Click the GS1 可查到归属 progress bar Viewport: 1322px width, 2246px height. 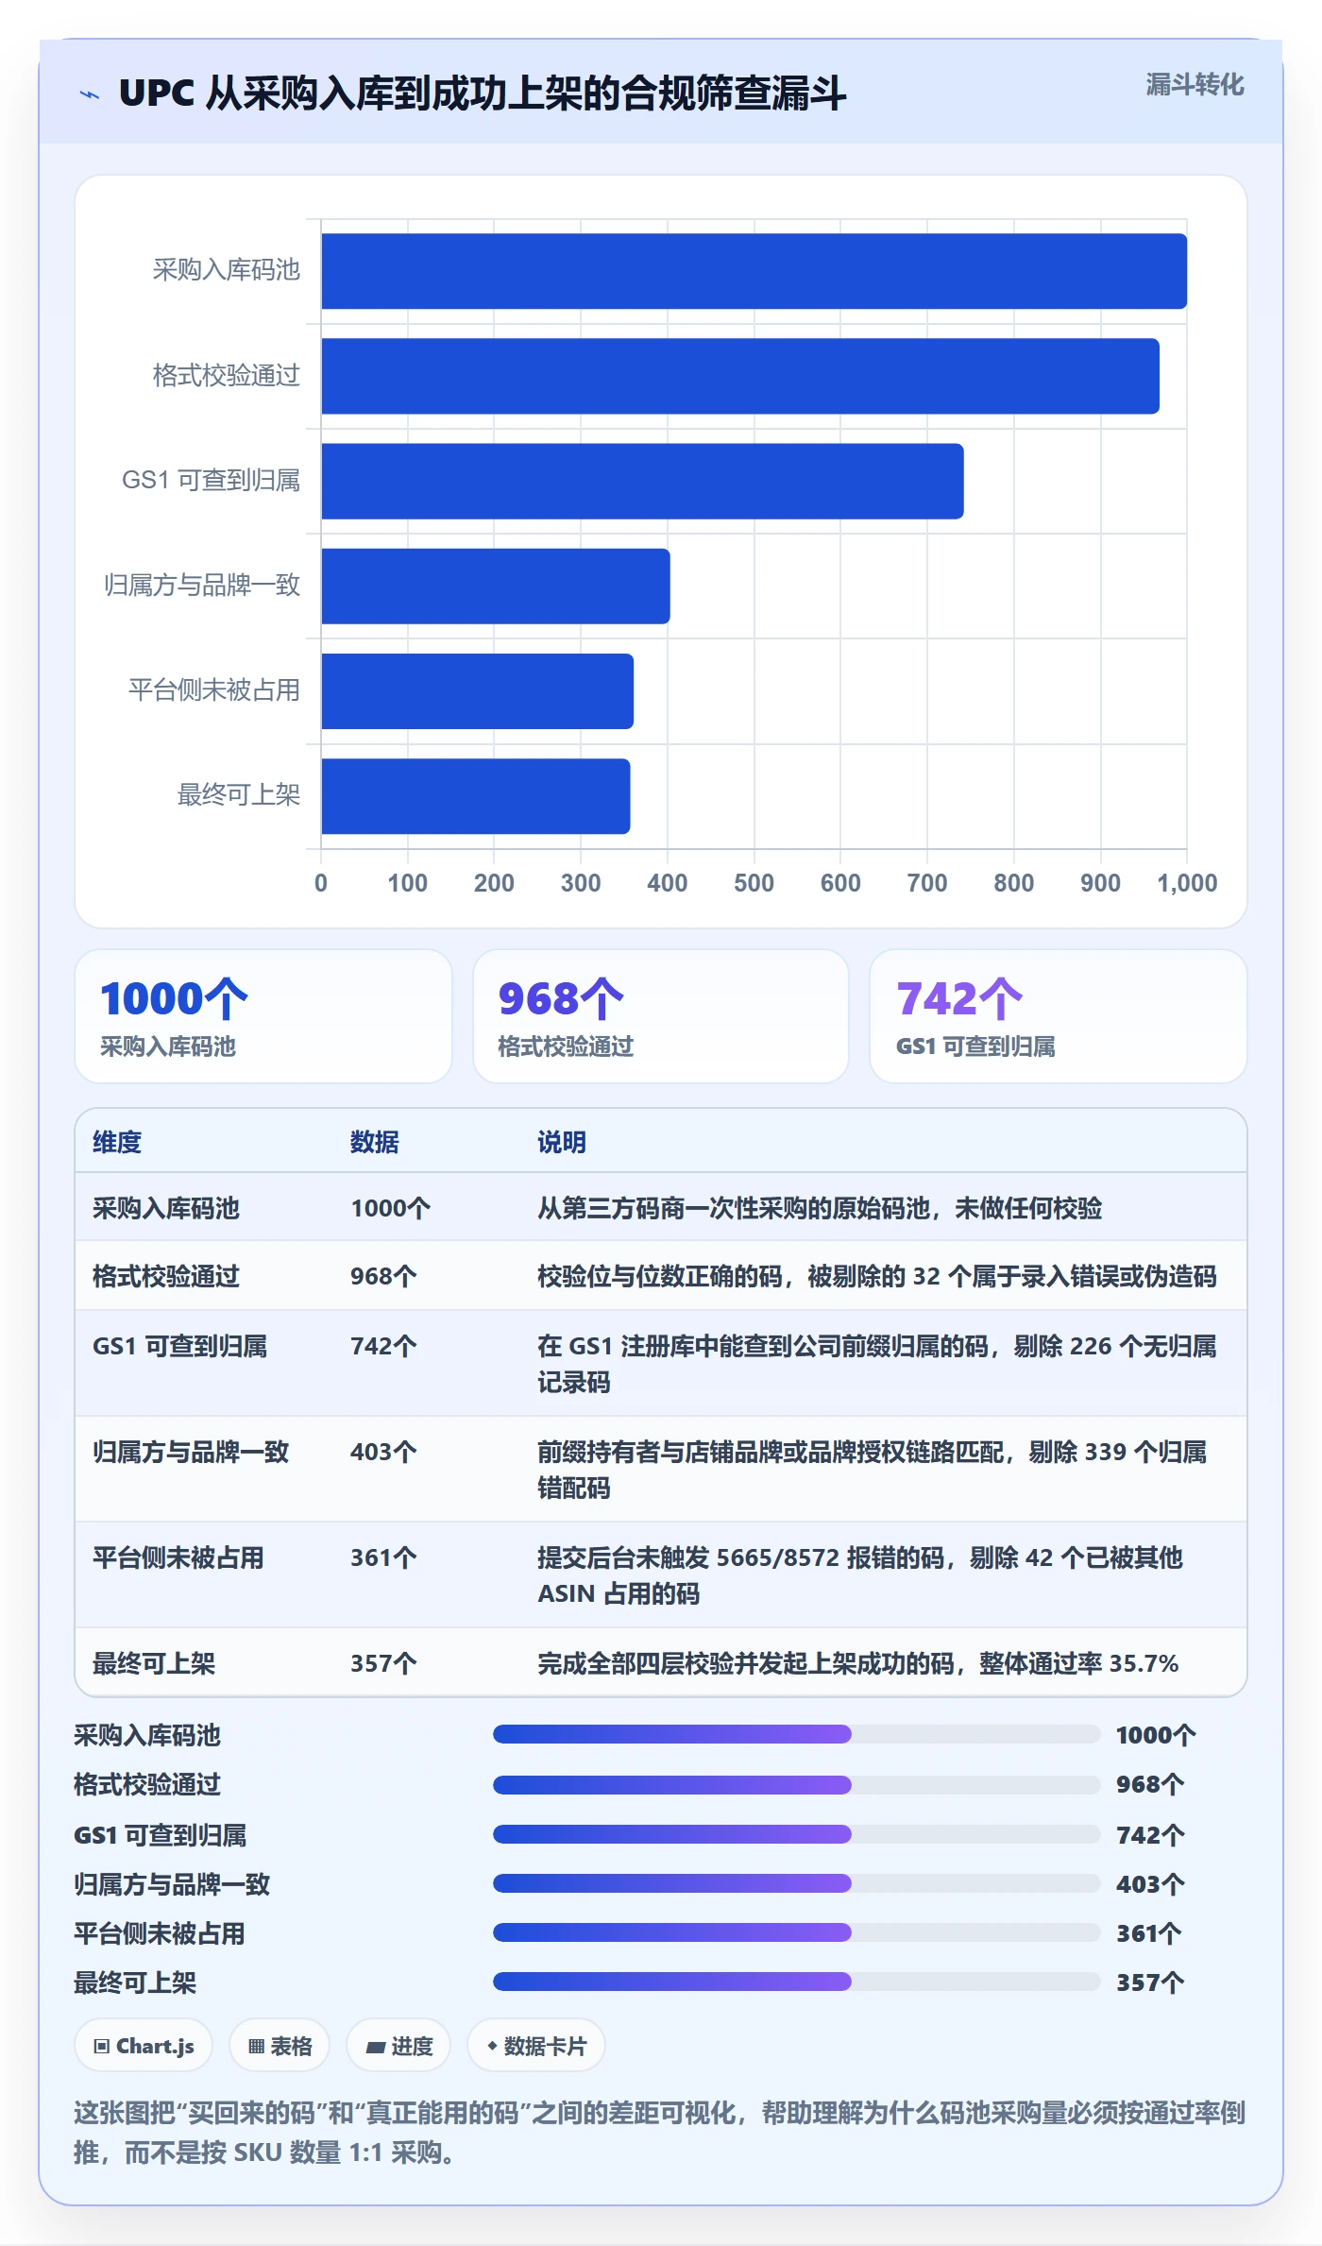796,1834
